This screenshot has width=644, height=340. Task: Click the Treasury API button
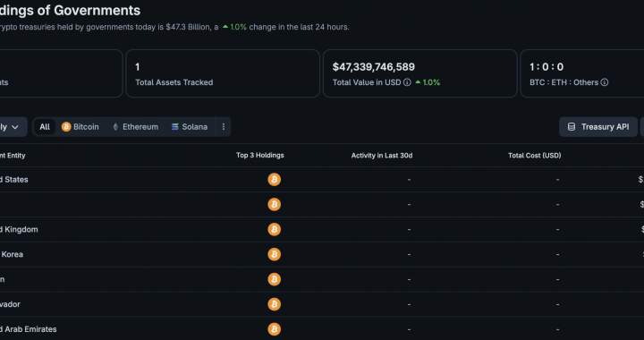pyautogui.click(x=598, y=127)
